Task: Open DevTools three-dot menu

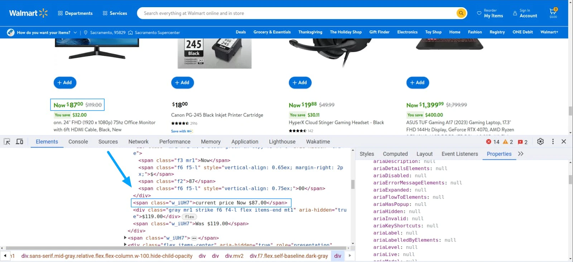Action: point(553,141)
